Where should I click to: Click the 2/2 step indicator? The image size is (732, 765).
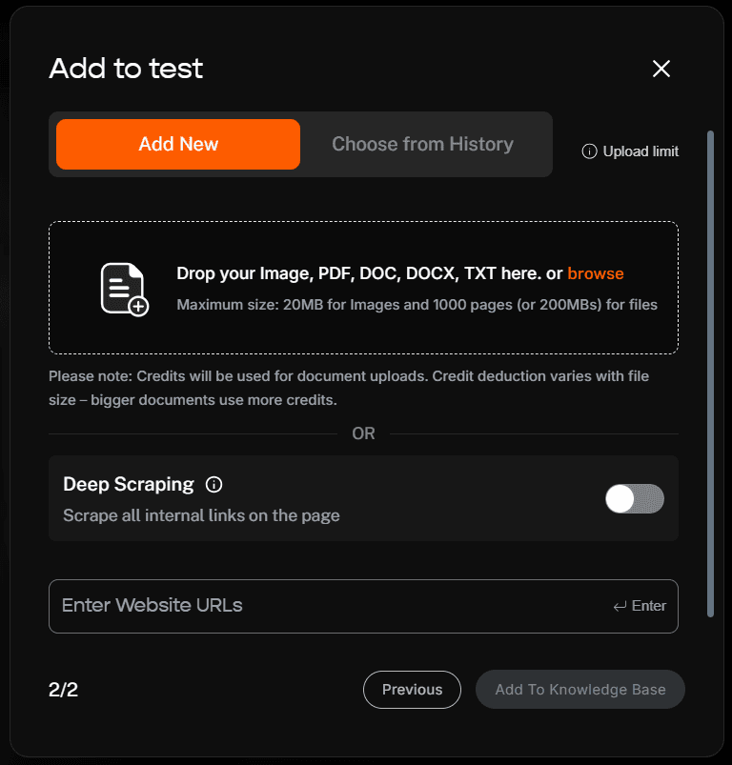pos(63,690)
